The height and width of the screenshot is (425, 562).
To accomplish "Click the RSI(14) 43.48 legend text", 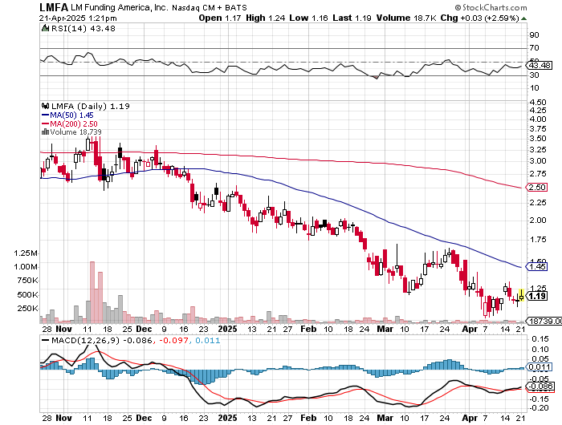I will coord(83,28).
